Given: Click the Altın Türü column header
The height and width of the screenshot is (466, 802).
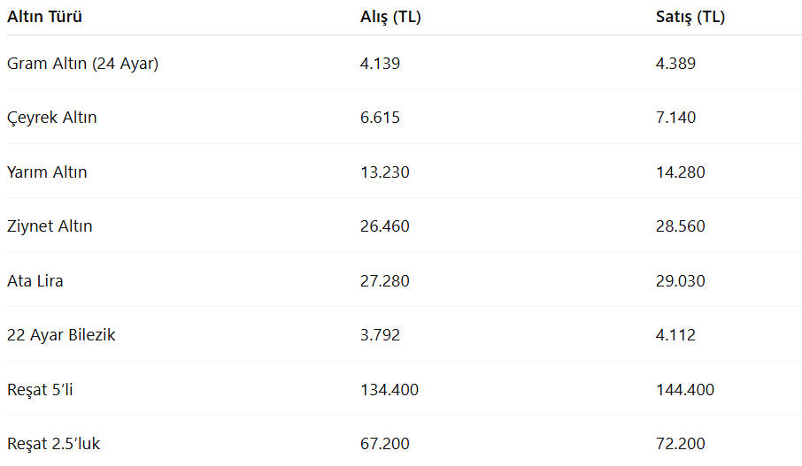Looking at the screenshot, I should (x=44, y=17).
